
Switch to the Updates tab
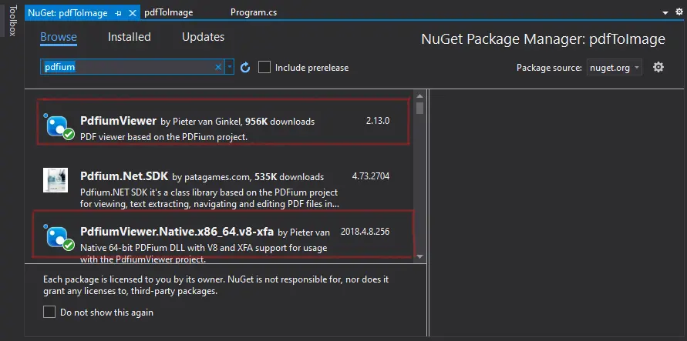click(204, 37)
